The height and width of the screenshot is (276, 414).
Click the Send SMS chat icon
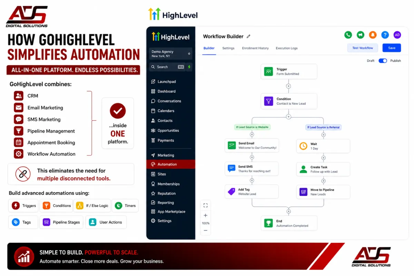(x=231, y=169)
